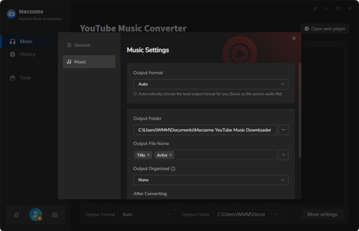Click the Macsome app logo

coord(12,14)
